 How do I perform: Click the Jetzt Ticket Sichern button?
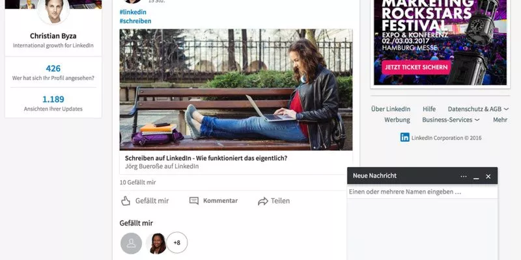tap(416, 68)
